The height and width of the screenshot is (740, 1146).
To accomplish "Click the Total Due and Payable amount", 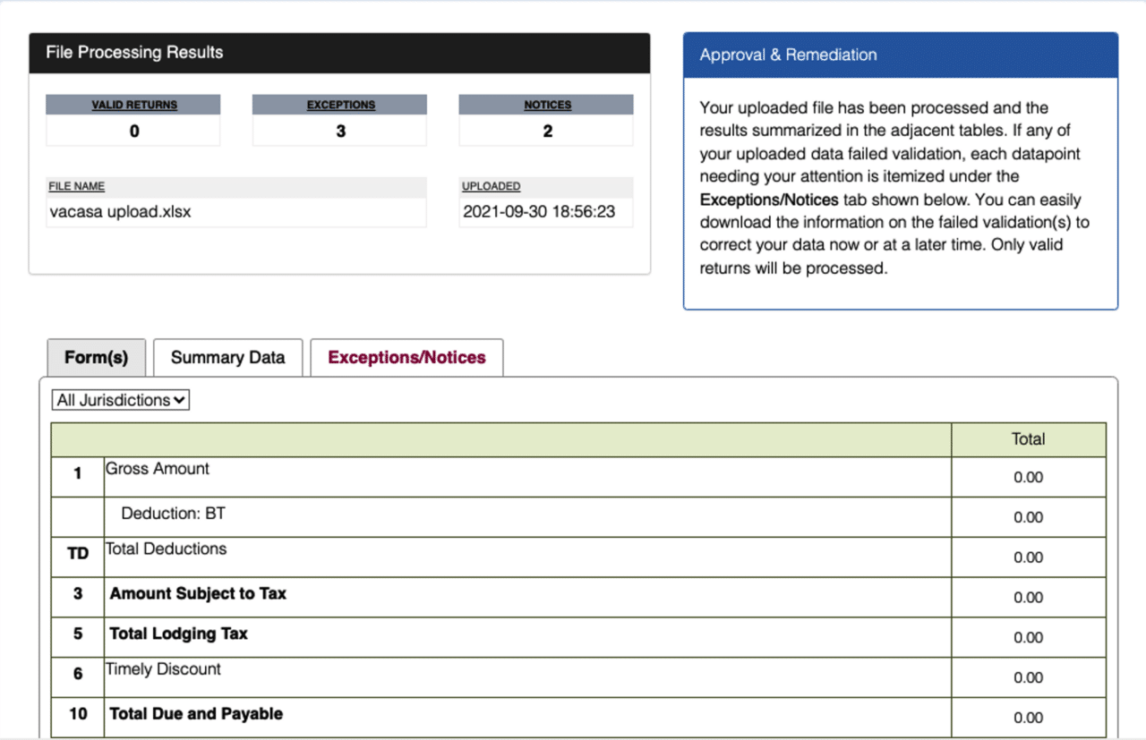I will click(x=1028, y=718).
